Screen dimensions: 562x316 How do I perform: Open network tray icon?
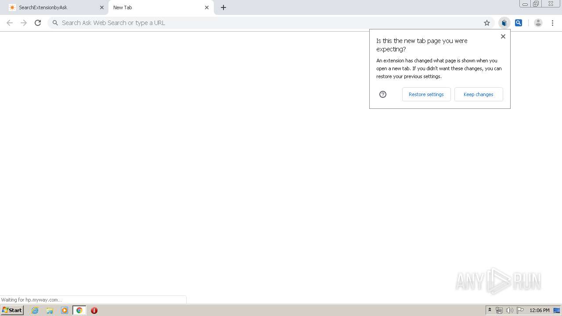pos(499,310)
